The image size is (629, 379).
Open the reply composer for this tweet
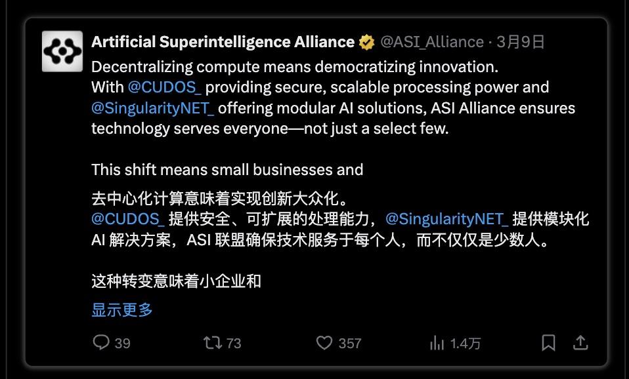(x=100, y=343)
